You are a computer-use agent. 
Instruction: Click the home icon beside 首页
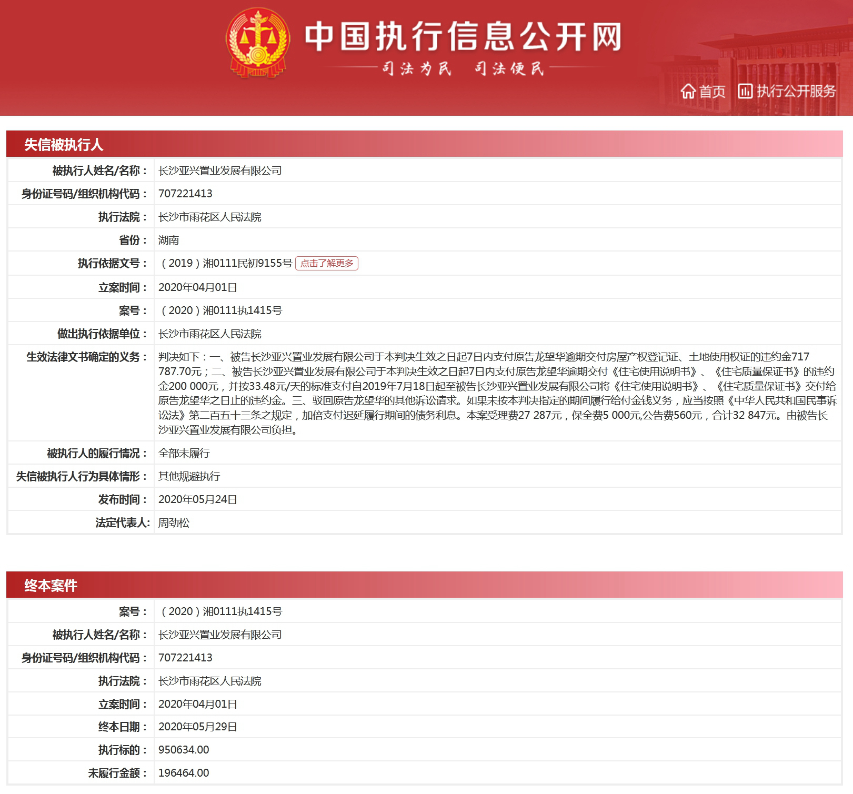coord(688,92)
